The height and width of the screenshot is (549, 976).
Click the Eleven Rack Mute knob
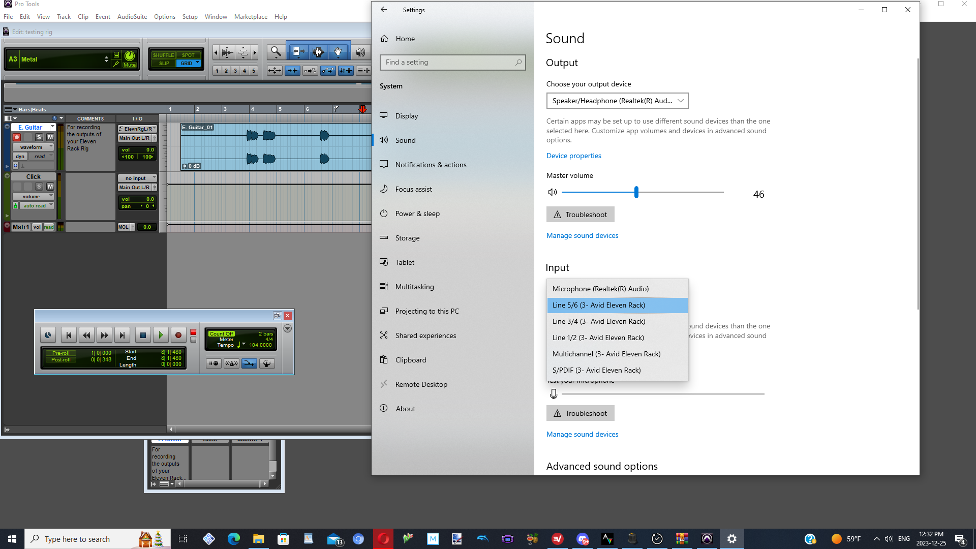coord(130,56)
